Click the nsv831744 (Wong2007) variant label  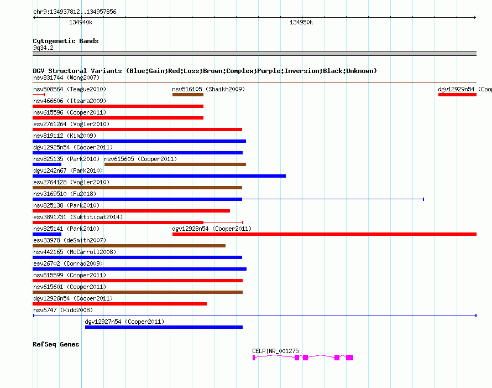[66, 77]
